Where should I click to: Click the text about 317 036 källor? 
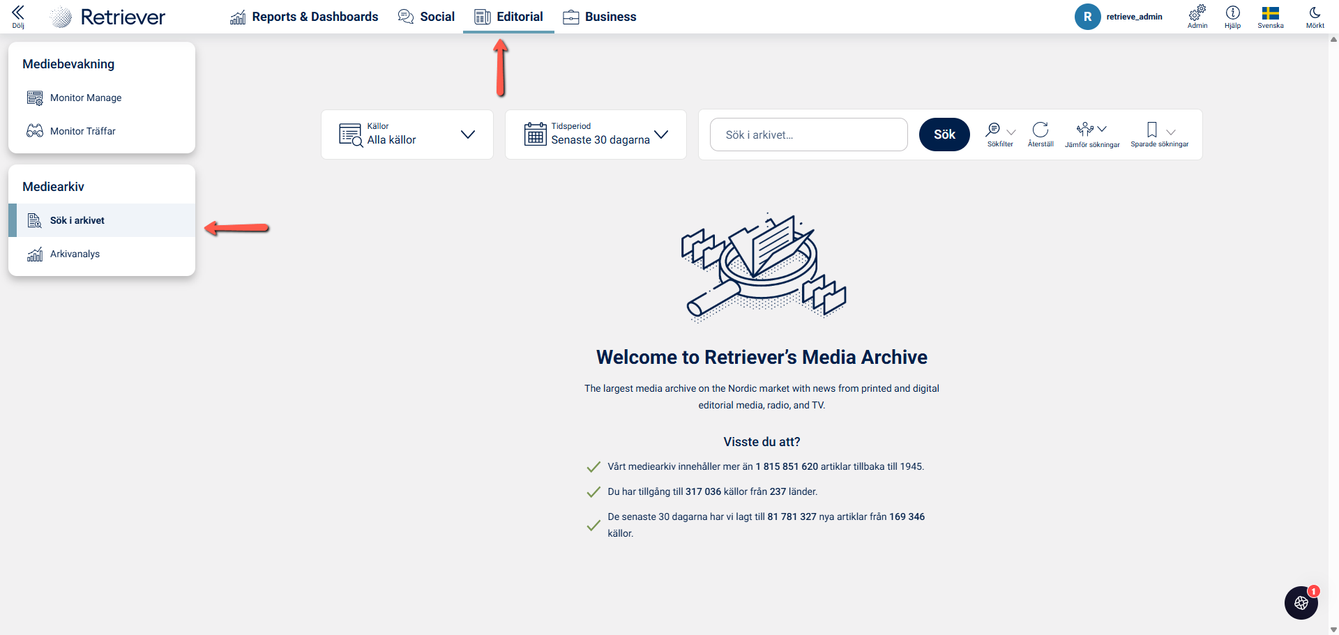pos(712,491)
